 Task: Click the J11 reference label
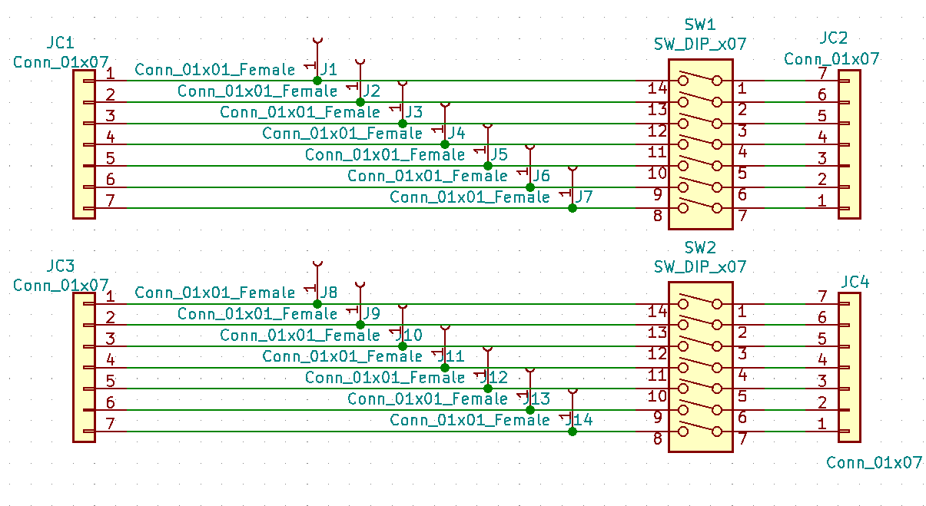click(x=452, y=356)
